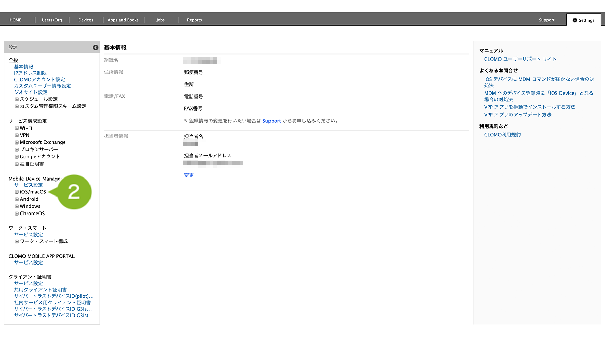Open the IPアドレス制限 settings link
Image resolution: width=605 pixels, height=340 pixels.
[x=30, y=73]
